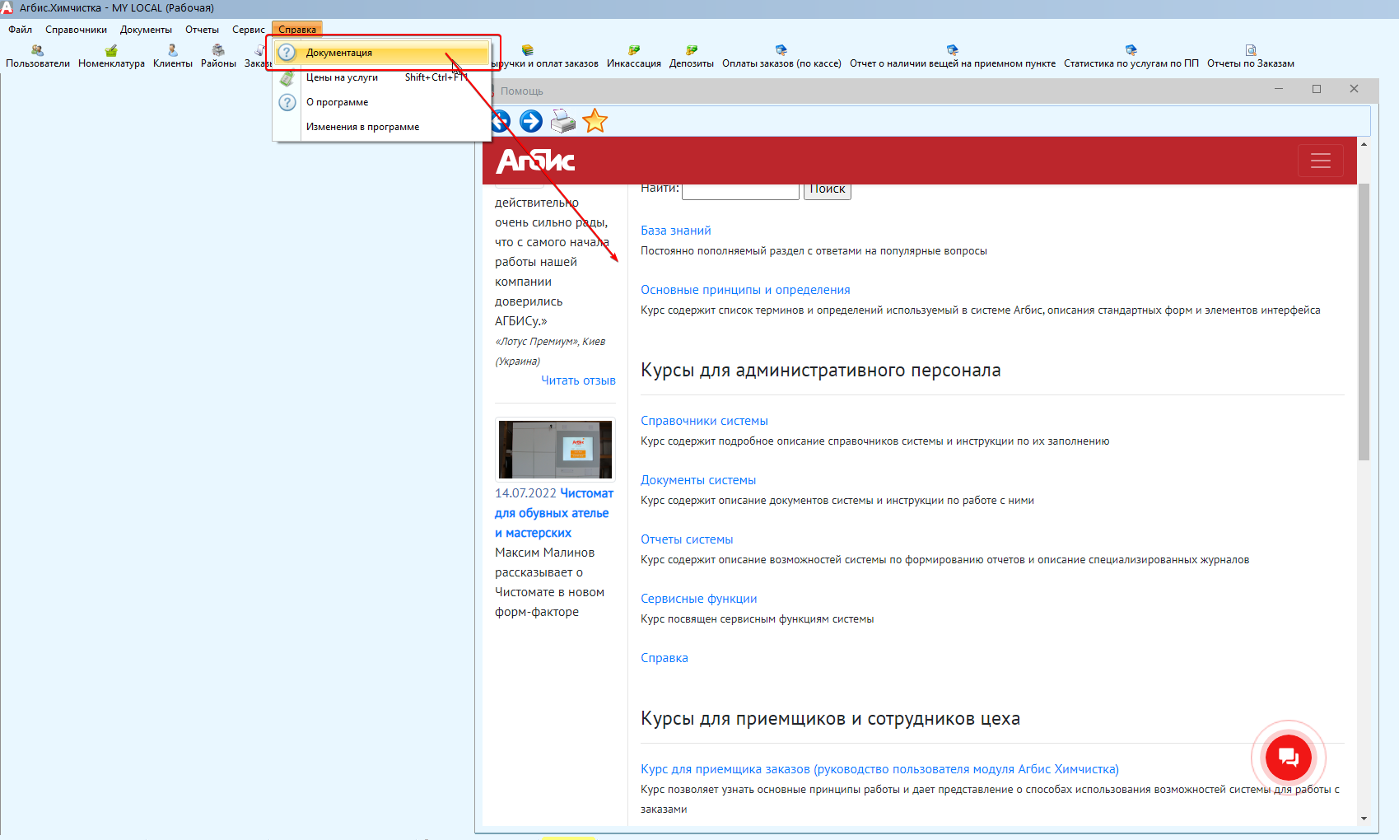Open the База знаний link
The height and width of the screenshot is (840, 1399).
tap(676, 231)
